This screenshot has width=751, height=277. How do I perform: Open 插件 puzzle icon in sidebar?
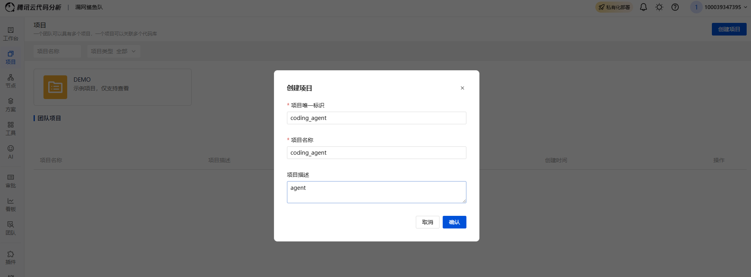coord(11,257)
